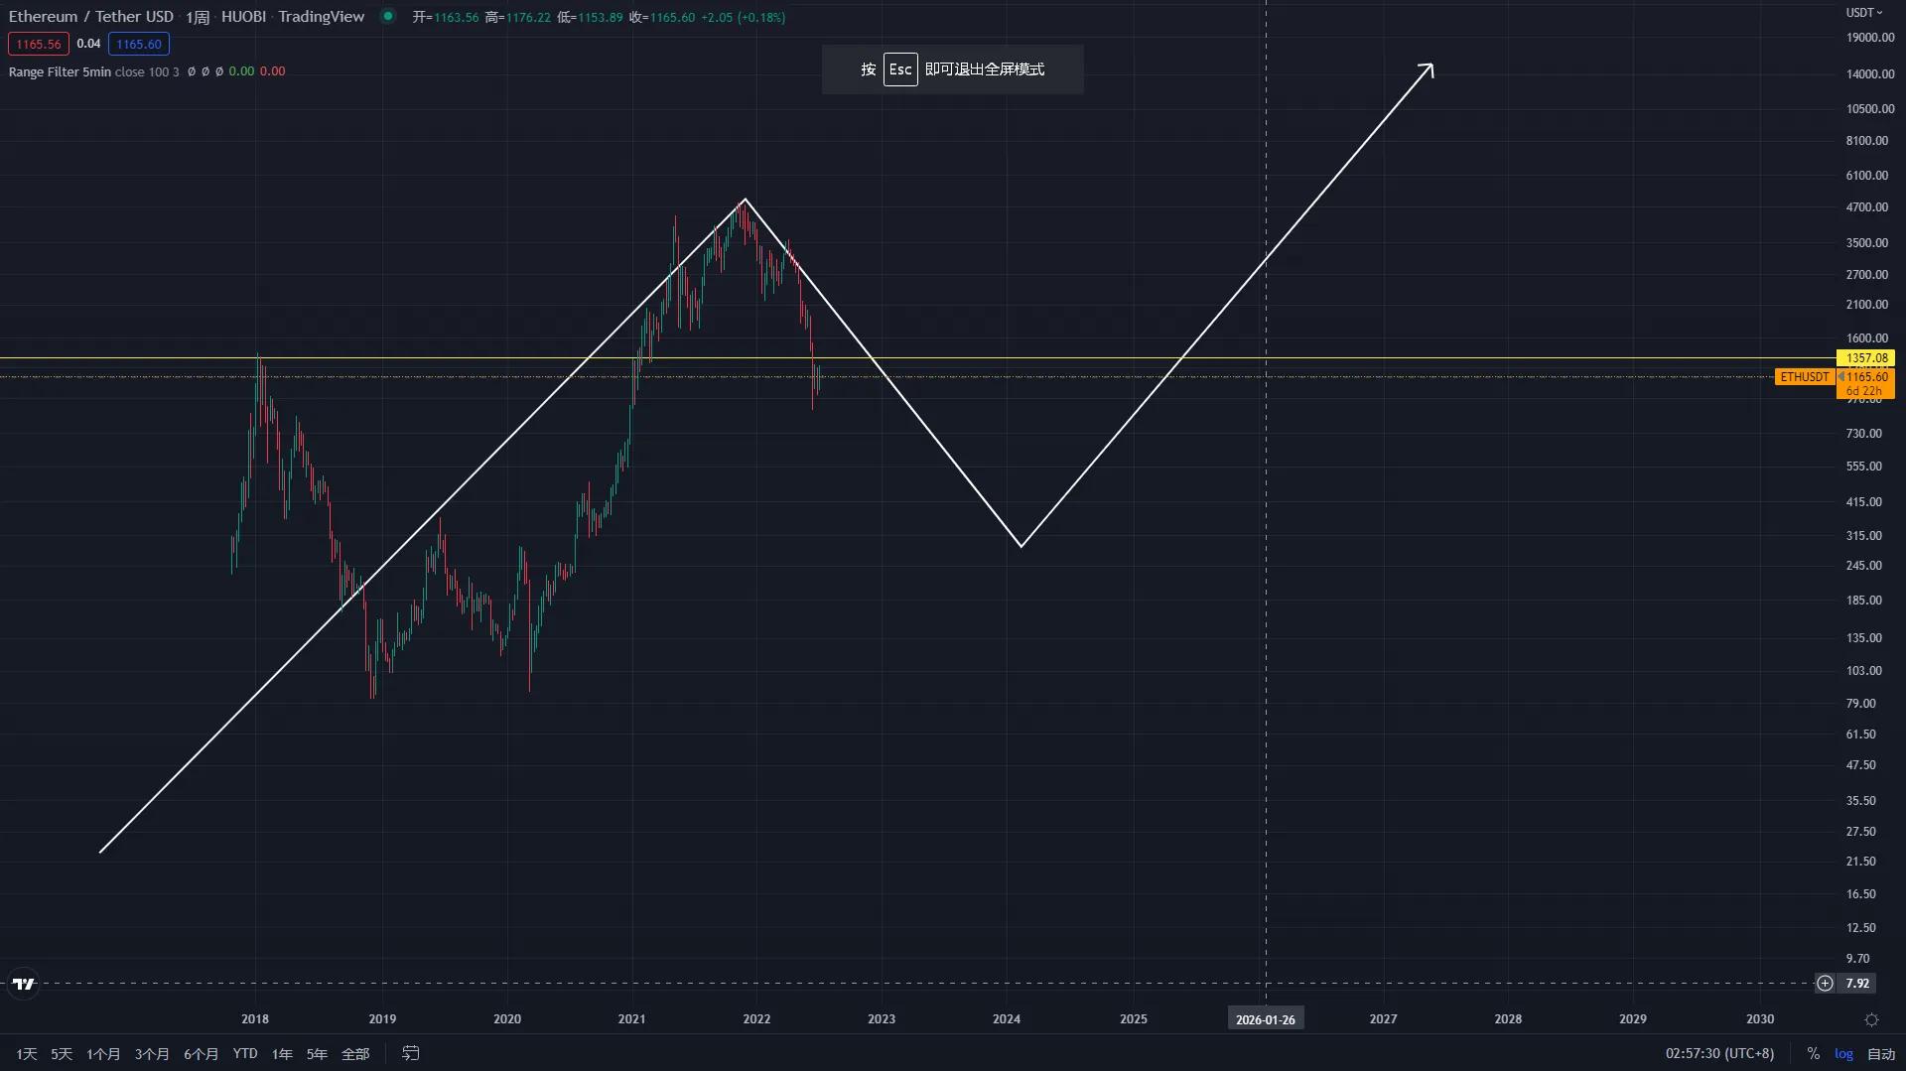
Task: Click Ethereum / Tether USD symbol title
Action: (90, 16)
